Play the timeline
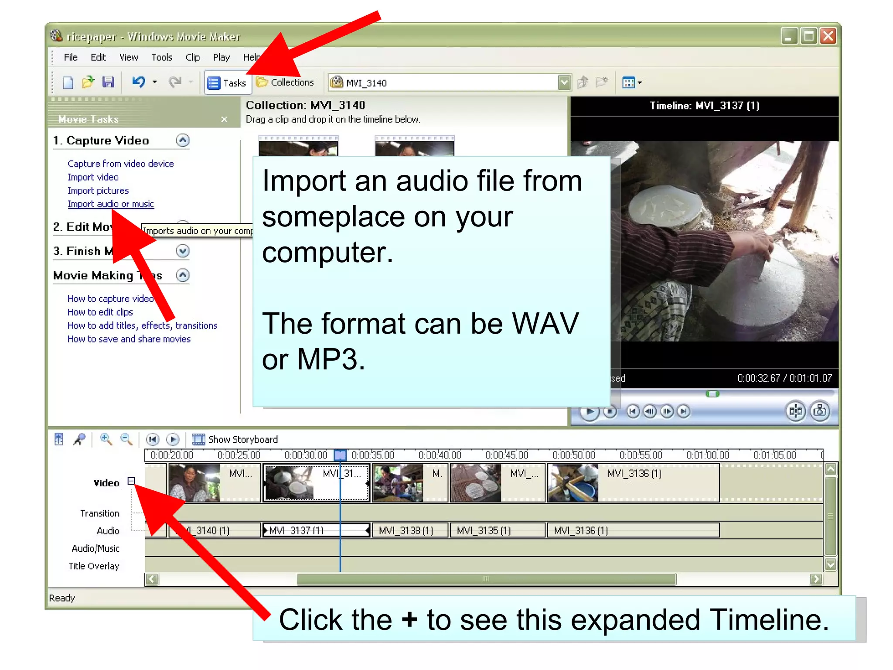 click(173, 439)
